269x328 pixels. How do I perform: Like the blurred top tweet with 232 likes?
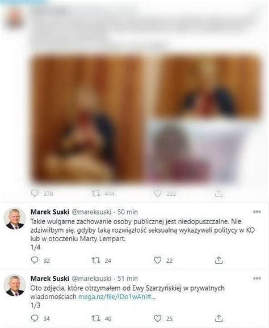[158, 194]
